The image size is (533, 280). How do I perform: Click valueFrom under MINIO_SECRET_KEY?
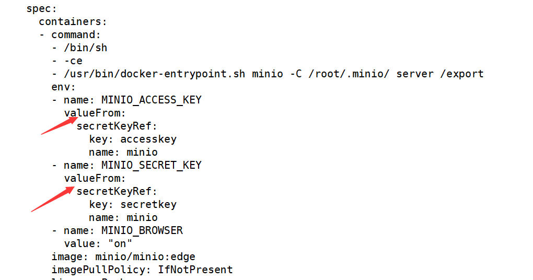[95, 178]
